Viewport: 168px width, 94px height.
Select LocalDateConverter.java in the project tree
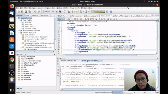pyautogui.click(x=36, y=45)
